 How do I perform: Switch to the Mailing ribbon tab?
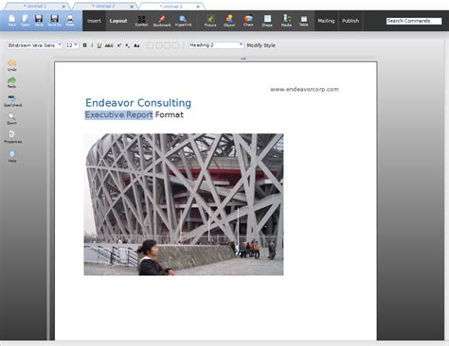(326, 21)
